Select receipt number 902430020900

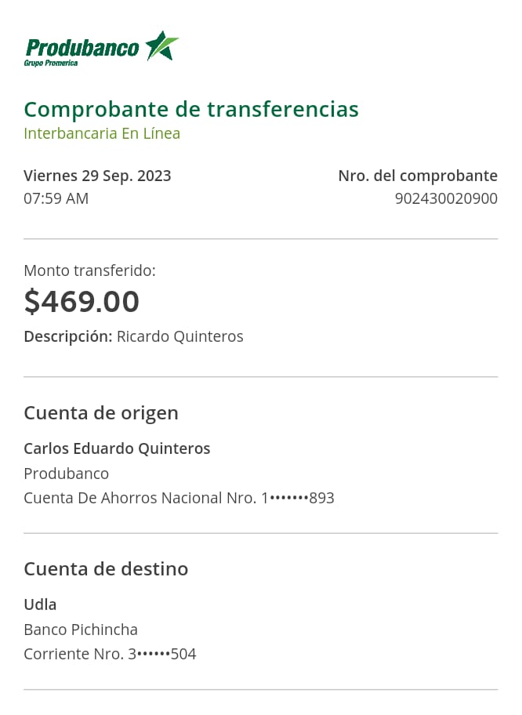click(445, 198)
